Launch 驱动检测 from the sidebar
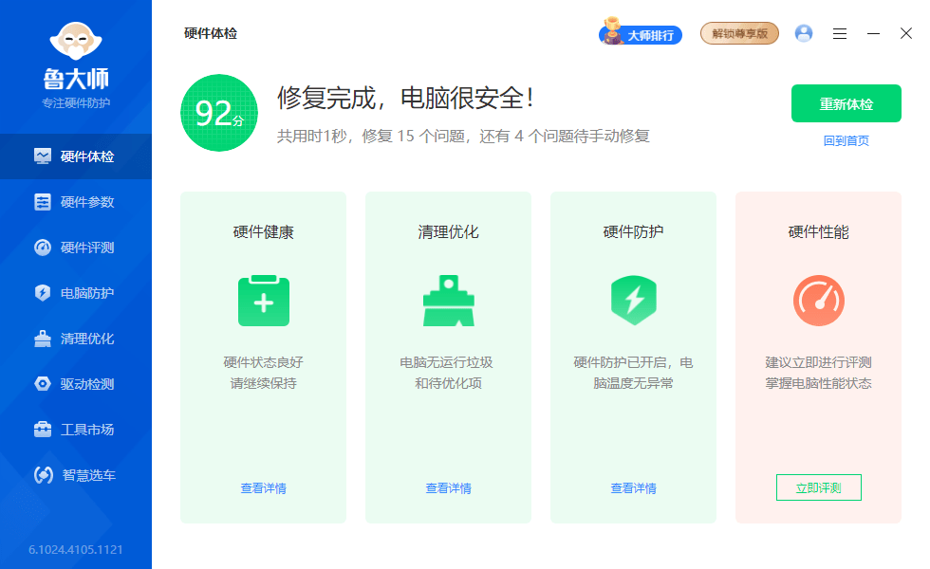The width and height of the screenshot is (930, 569). tap(76, 384)
